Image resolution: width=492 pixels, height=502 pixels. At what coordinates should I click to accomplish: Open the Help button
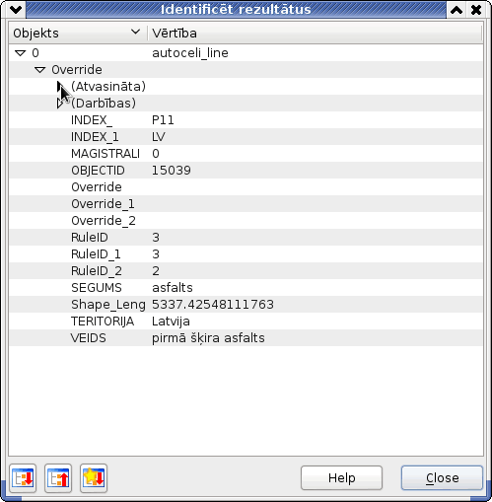click(x=341, y=478)
